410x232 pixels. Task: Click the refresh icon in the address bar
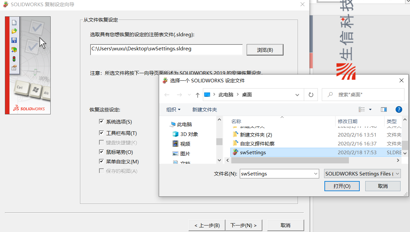311,95
